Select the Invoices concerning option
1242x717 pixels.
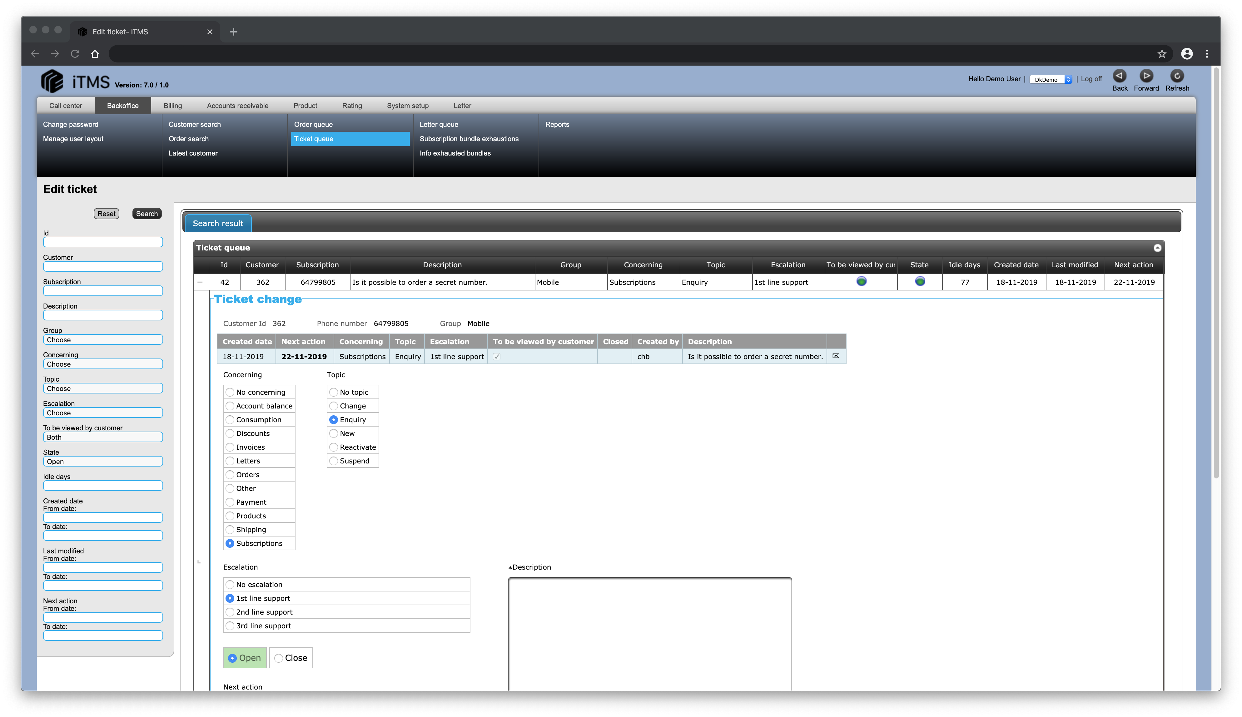(230, 447)
